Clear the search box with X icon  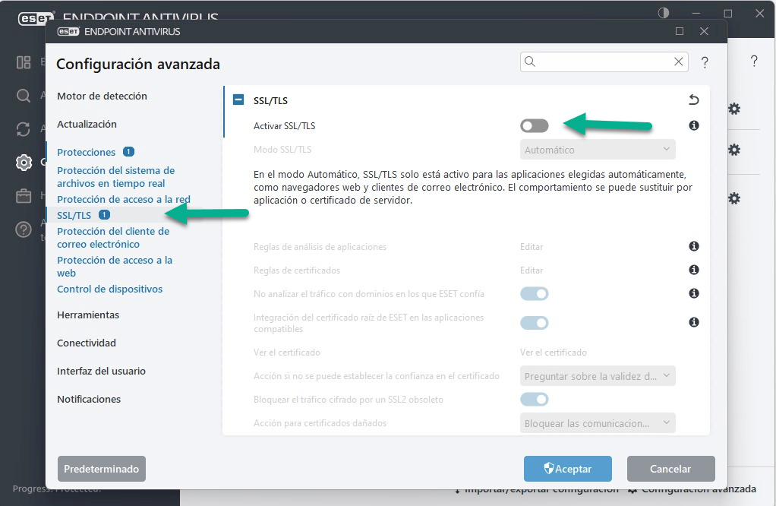click(679, 62)
